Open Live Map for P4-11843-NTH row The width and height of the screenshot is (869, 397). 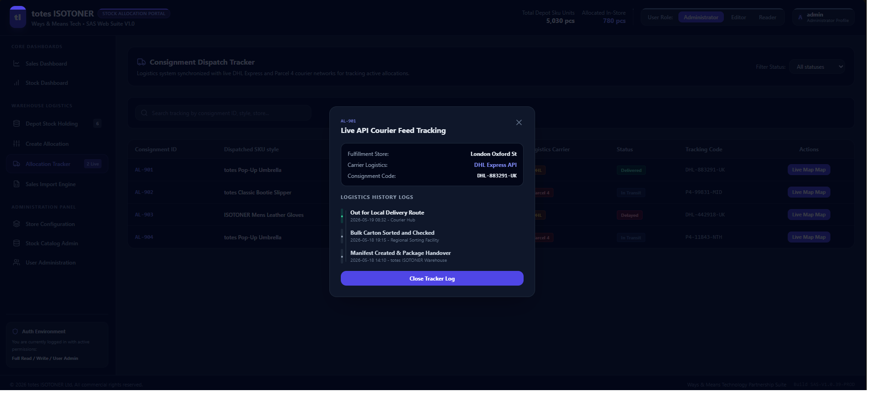click(x=809, y=237)
